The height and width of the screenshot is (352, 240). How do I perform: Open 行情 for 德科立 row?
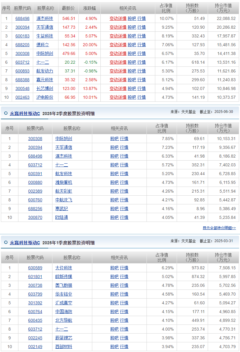(141, 45)
